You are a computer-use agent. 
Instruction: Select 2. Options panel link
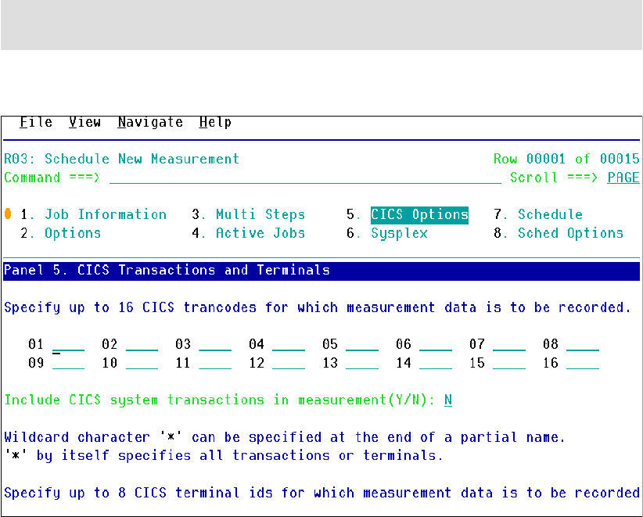click(x=61, y=233)
